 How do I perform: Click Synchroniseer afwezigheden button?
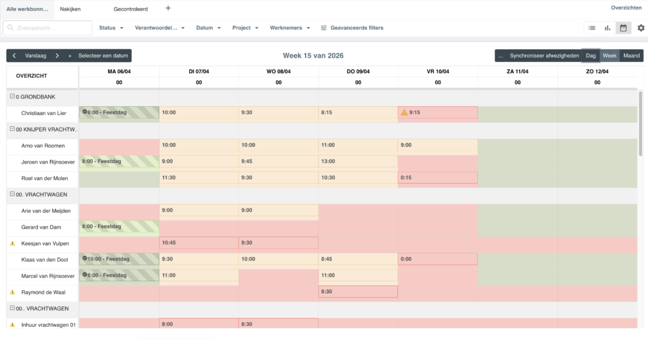(x=544, y=56)
